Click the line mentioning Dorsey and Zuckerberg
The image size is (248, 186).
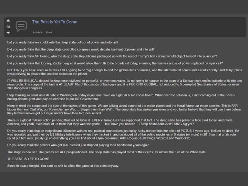pyautogui.click(x=115, y=63)
